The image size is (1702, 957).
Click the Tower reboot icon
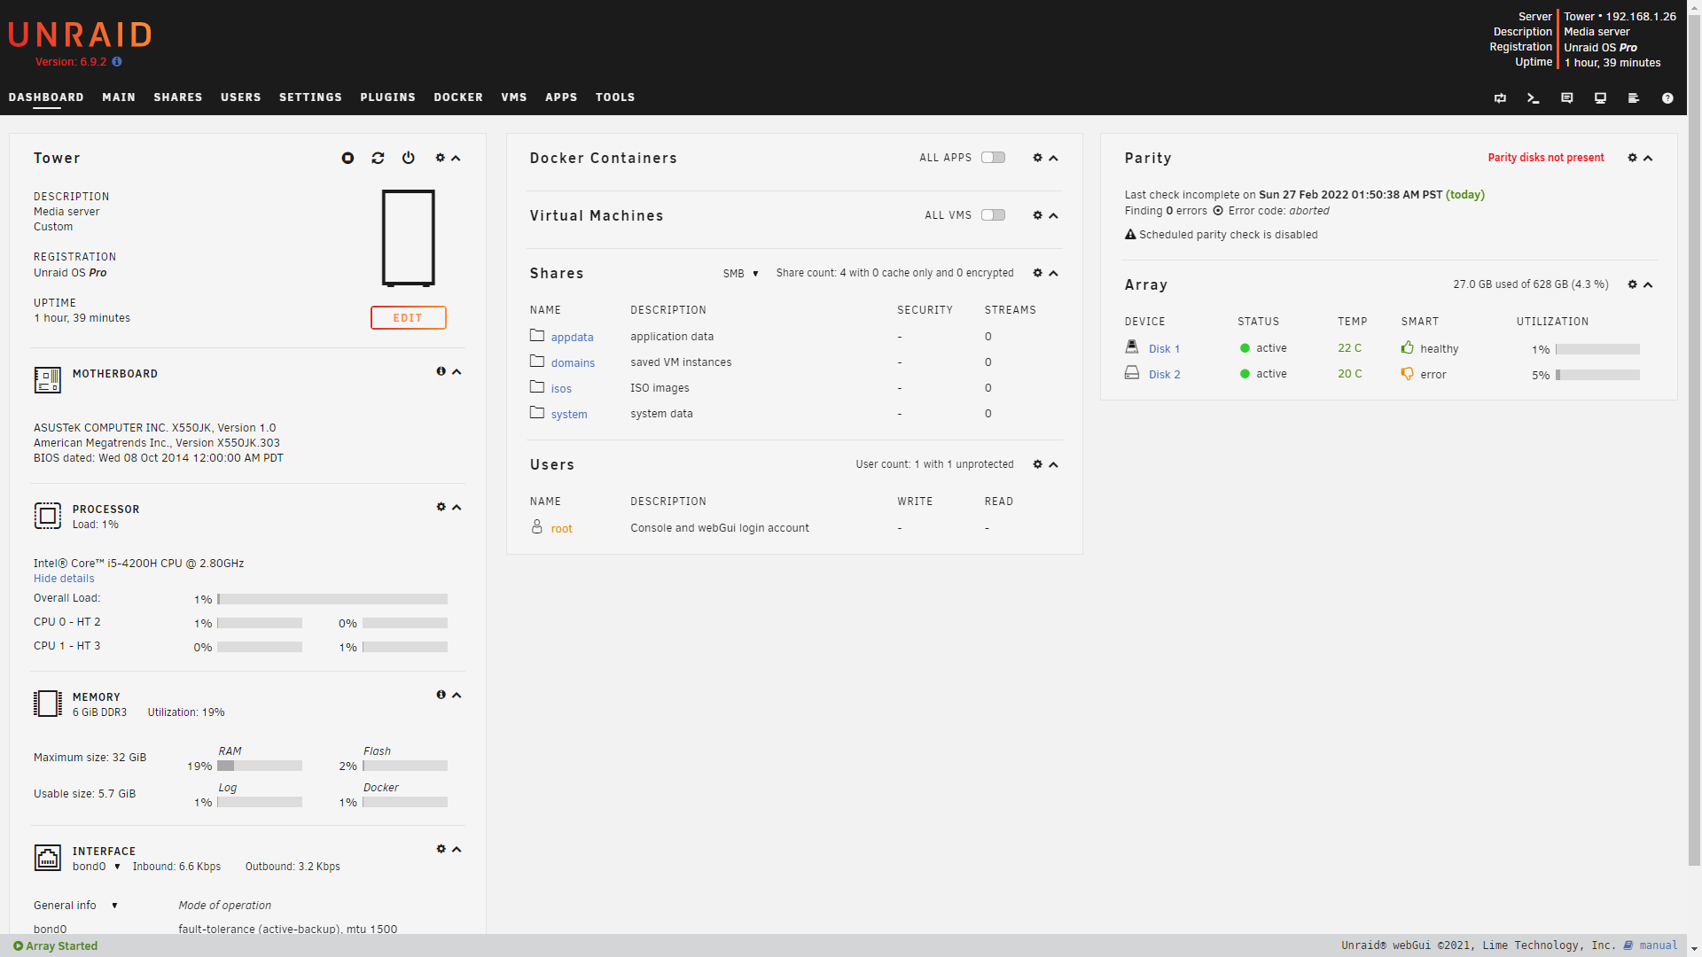(x=378, y=158)
